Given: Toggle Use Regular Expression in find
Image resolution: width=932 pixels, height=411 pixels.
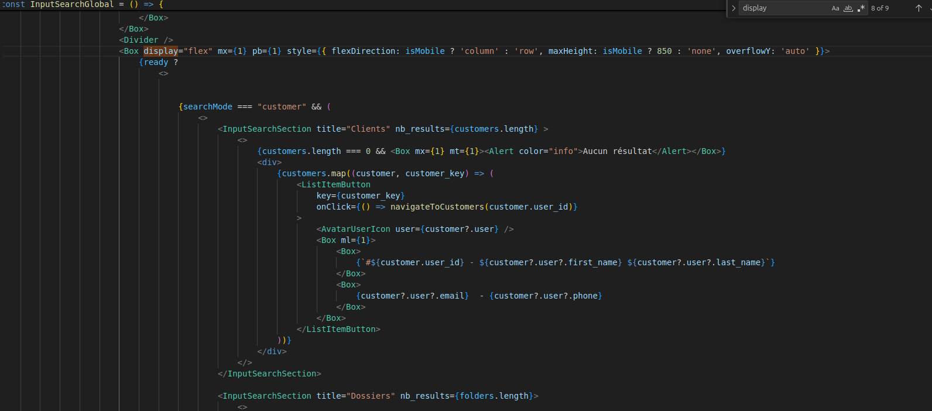Looking at the screenshot, I should 861,8.
